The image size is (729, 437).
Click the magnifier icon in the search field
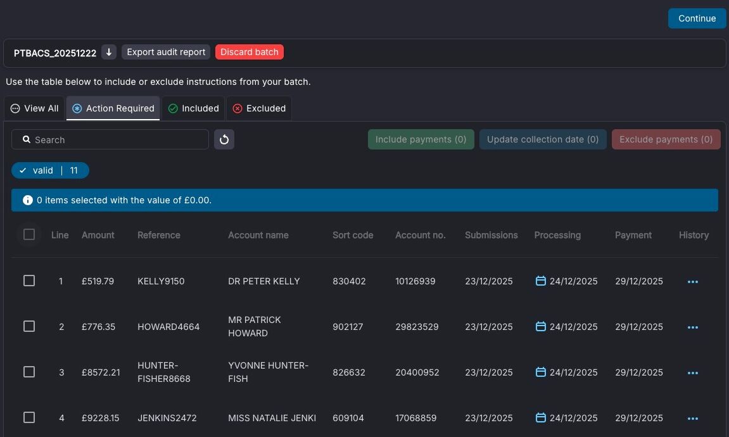27,139
